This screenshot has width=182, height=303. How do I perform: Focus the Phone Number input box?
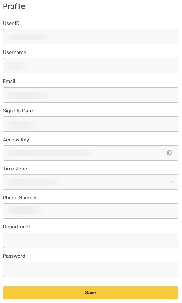[91, 211]
